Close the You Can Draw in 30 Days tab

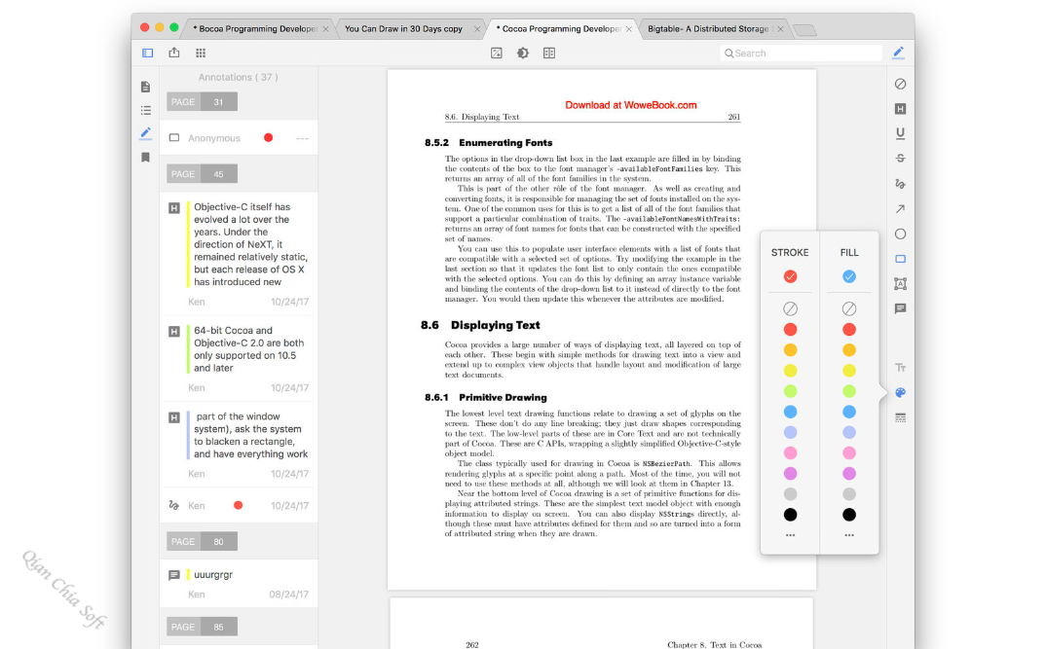tap(477, 29)
